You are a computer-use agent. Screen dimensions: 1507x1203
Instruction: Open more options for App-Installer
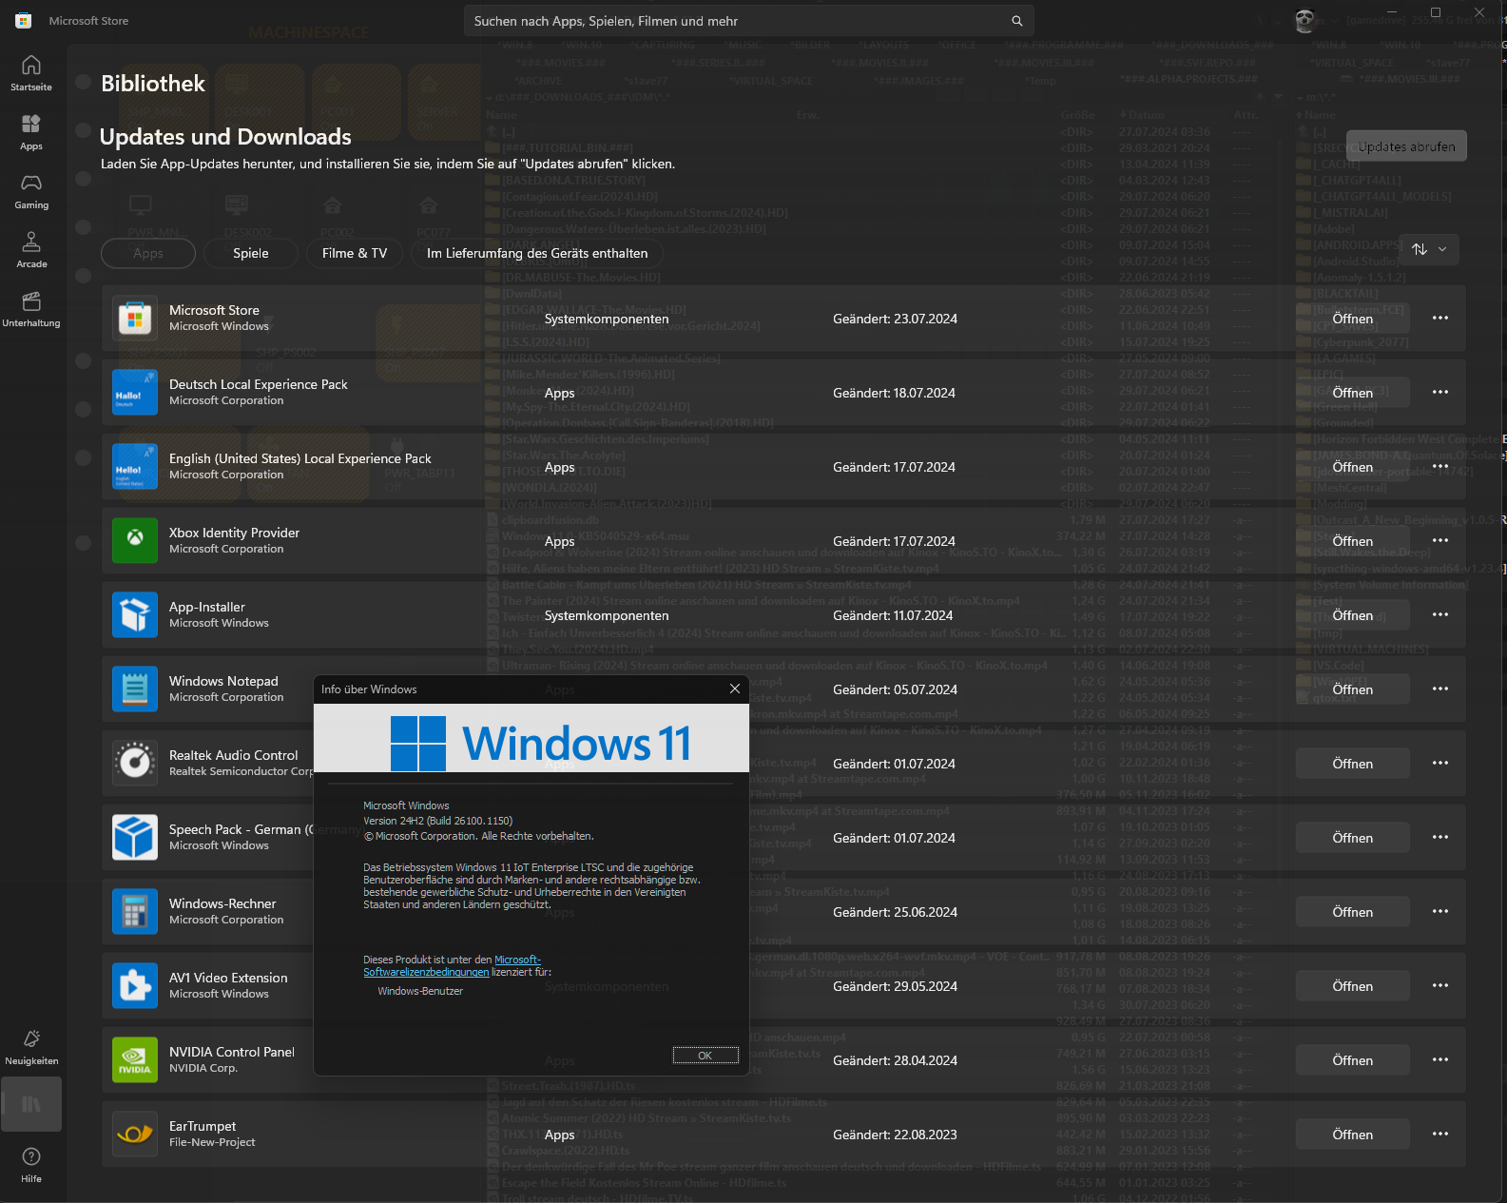[1440, 614]
